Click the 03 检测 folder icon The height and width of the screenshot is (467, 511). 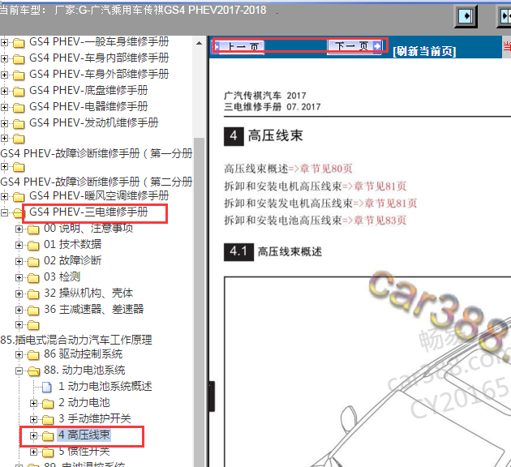point(33,278)
